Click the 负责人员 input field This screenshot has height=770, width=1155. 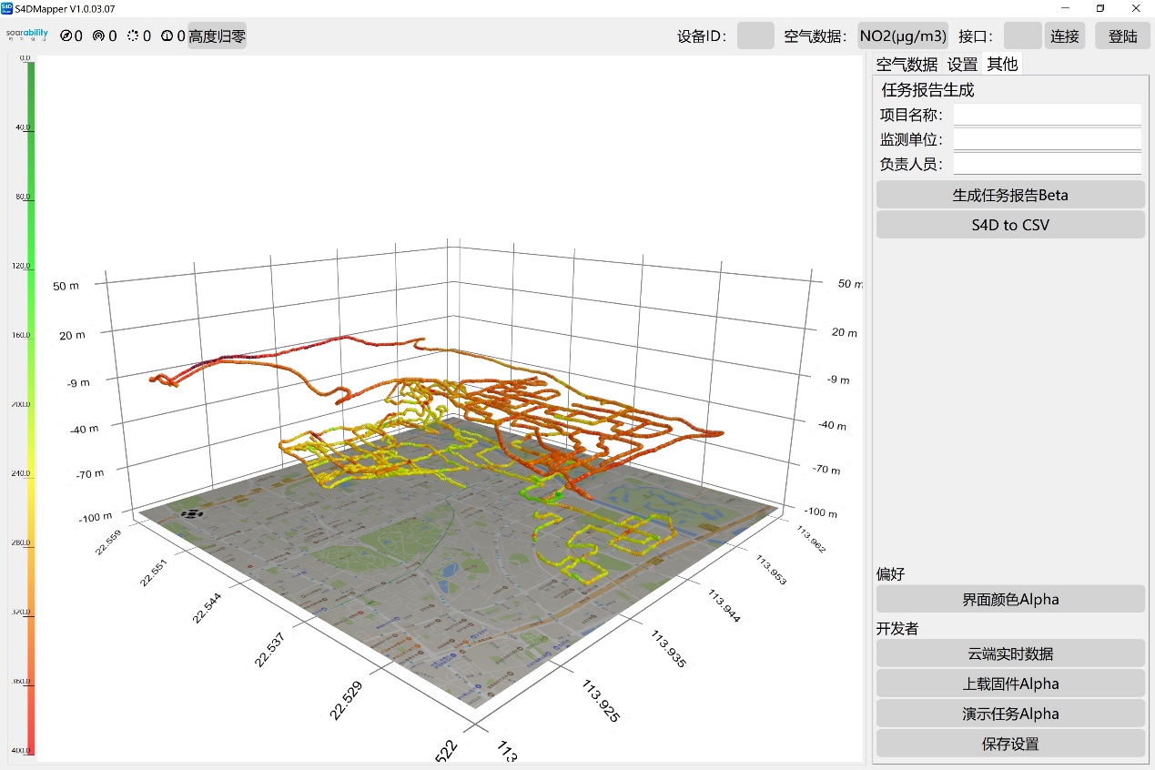click(x=1047, y=164)
